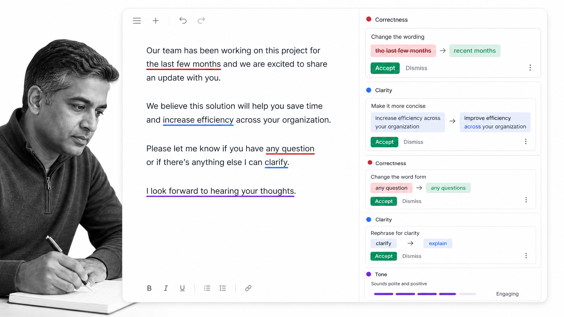This screenshot has width=564, height=317.
Task: Redo the last edit
Action: click(201, 20)
